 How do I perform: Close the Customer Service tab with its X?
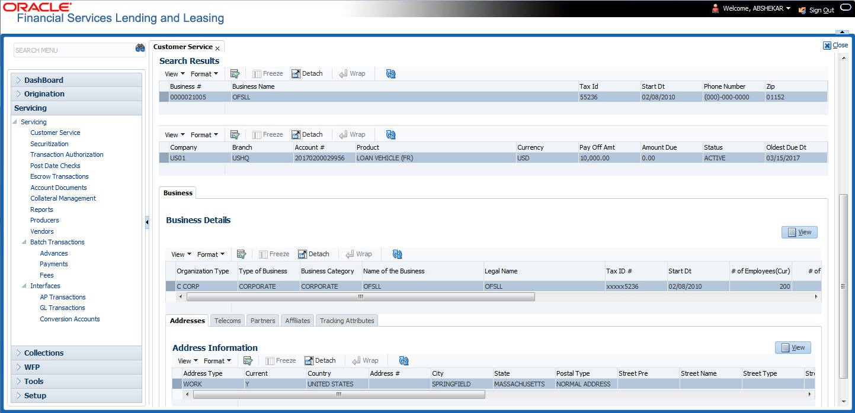217,48
